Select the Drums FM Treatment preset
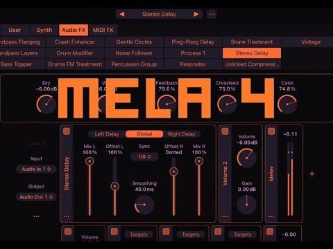The image size is (333, 249). coord(75,64)
